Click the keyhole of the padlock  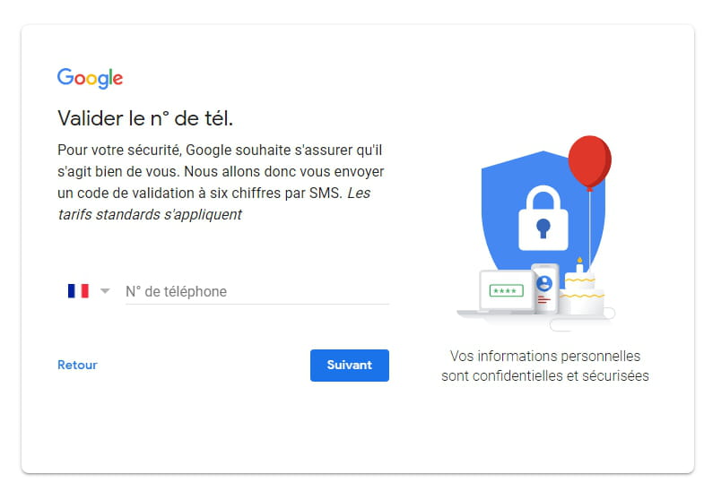(543, 228)
